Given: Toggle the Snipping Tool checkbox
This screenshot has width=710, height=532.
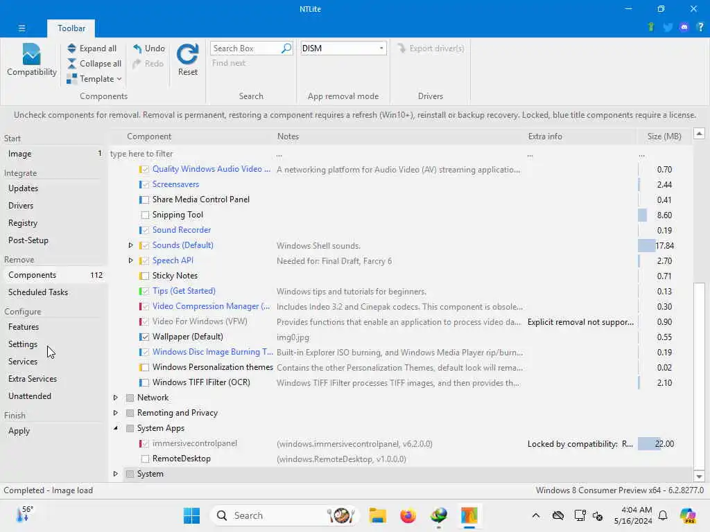Looking at the screenshot, I should coord(145,215).
